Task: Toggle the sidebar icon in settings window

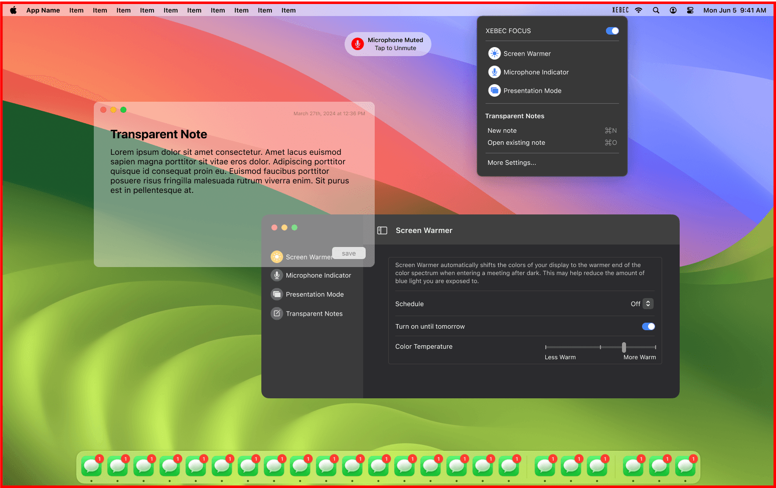Action: tap(382, 230)
